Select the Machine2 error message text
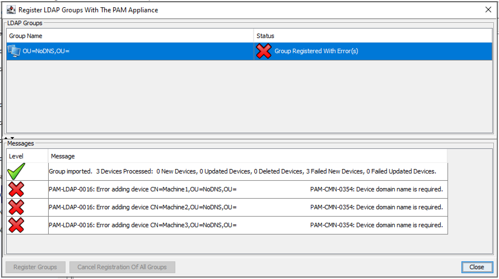The width and height of the screenshot is (499, 279). pyautogui.click(x=143, y=207)
